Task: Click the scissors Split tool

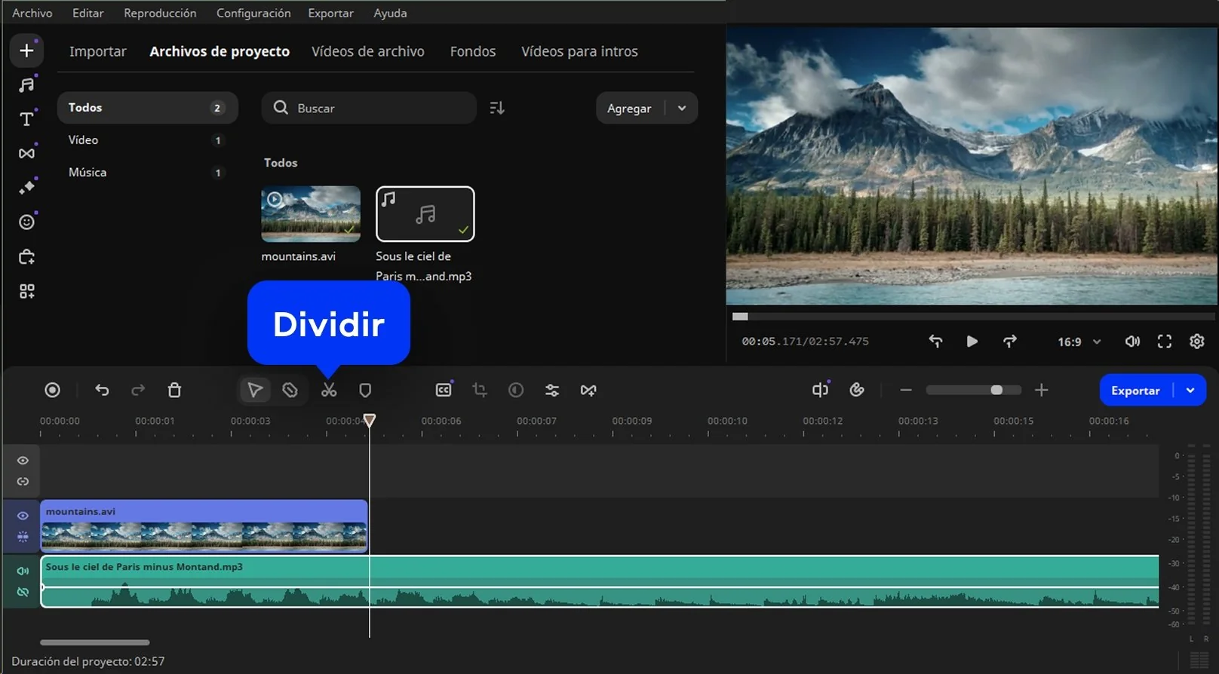Action: [328, 390]
